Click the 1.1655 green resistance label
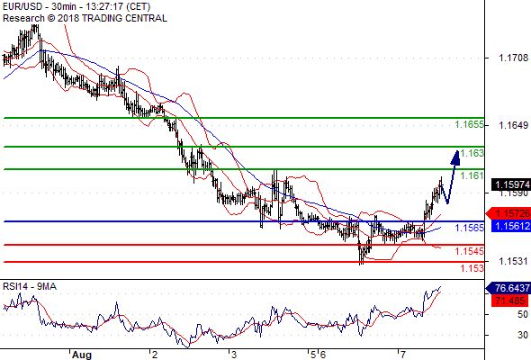531x360 pixels. pos(470,124)
